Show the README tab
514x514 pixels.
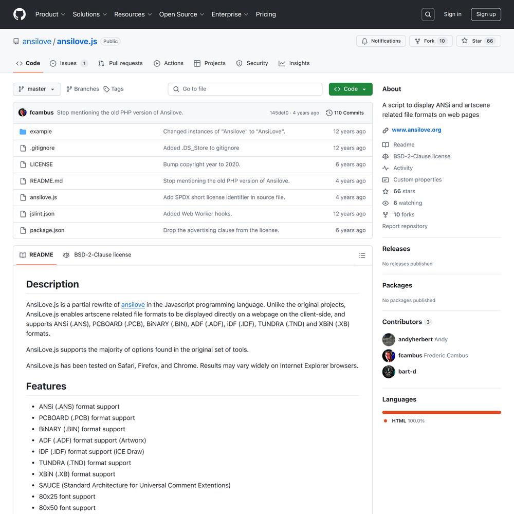pyautogui.click(x=36, y=255)
